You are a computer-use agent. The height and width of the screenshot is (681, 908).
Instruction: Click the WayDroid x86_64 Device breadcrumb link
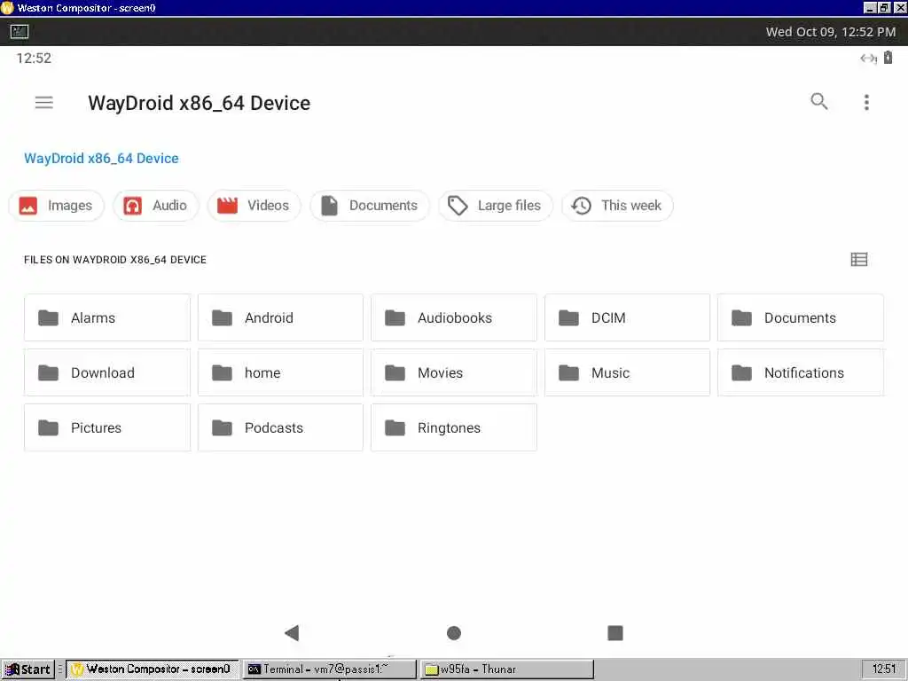tap(101, 158)
